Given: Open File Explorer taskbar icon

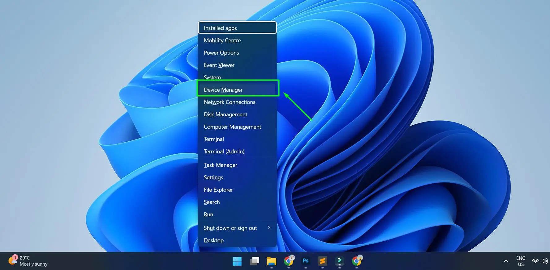Looking at the screenshot, I should [271, 261].
